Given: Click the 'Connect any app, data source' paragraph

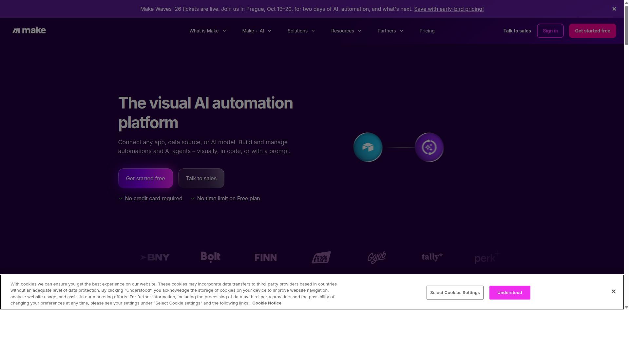Looking at the screenshot, I should pyautogui.click(x=204, y=147).
